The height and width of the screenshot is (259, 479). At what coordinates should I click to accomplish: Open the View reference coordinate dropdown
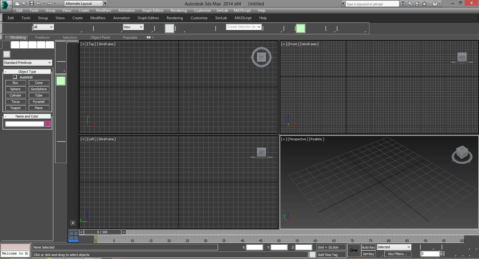pos(133,27)
